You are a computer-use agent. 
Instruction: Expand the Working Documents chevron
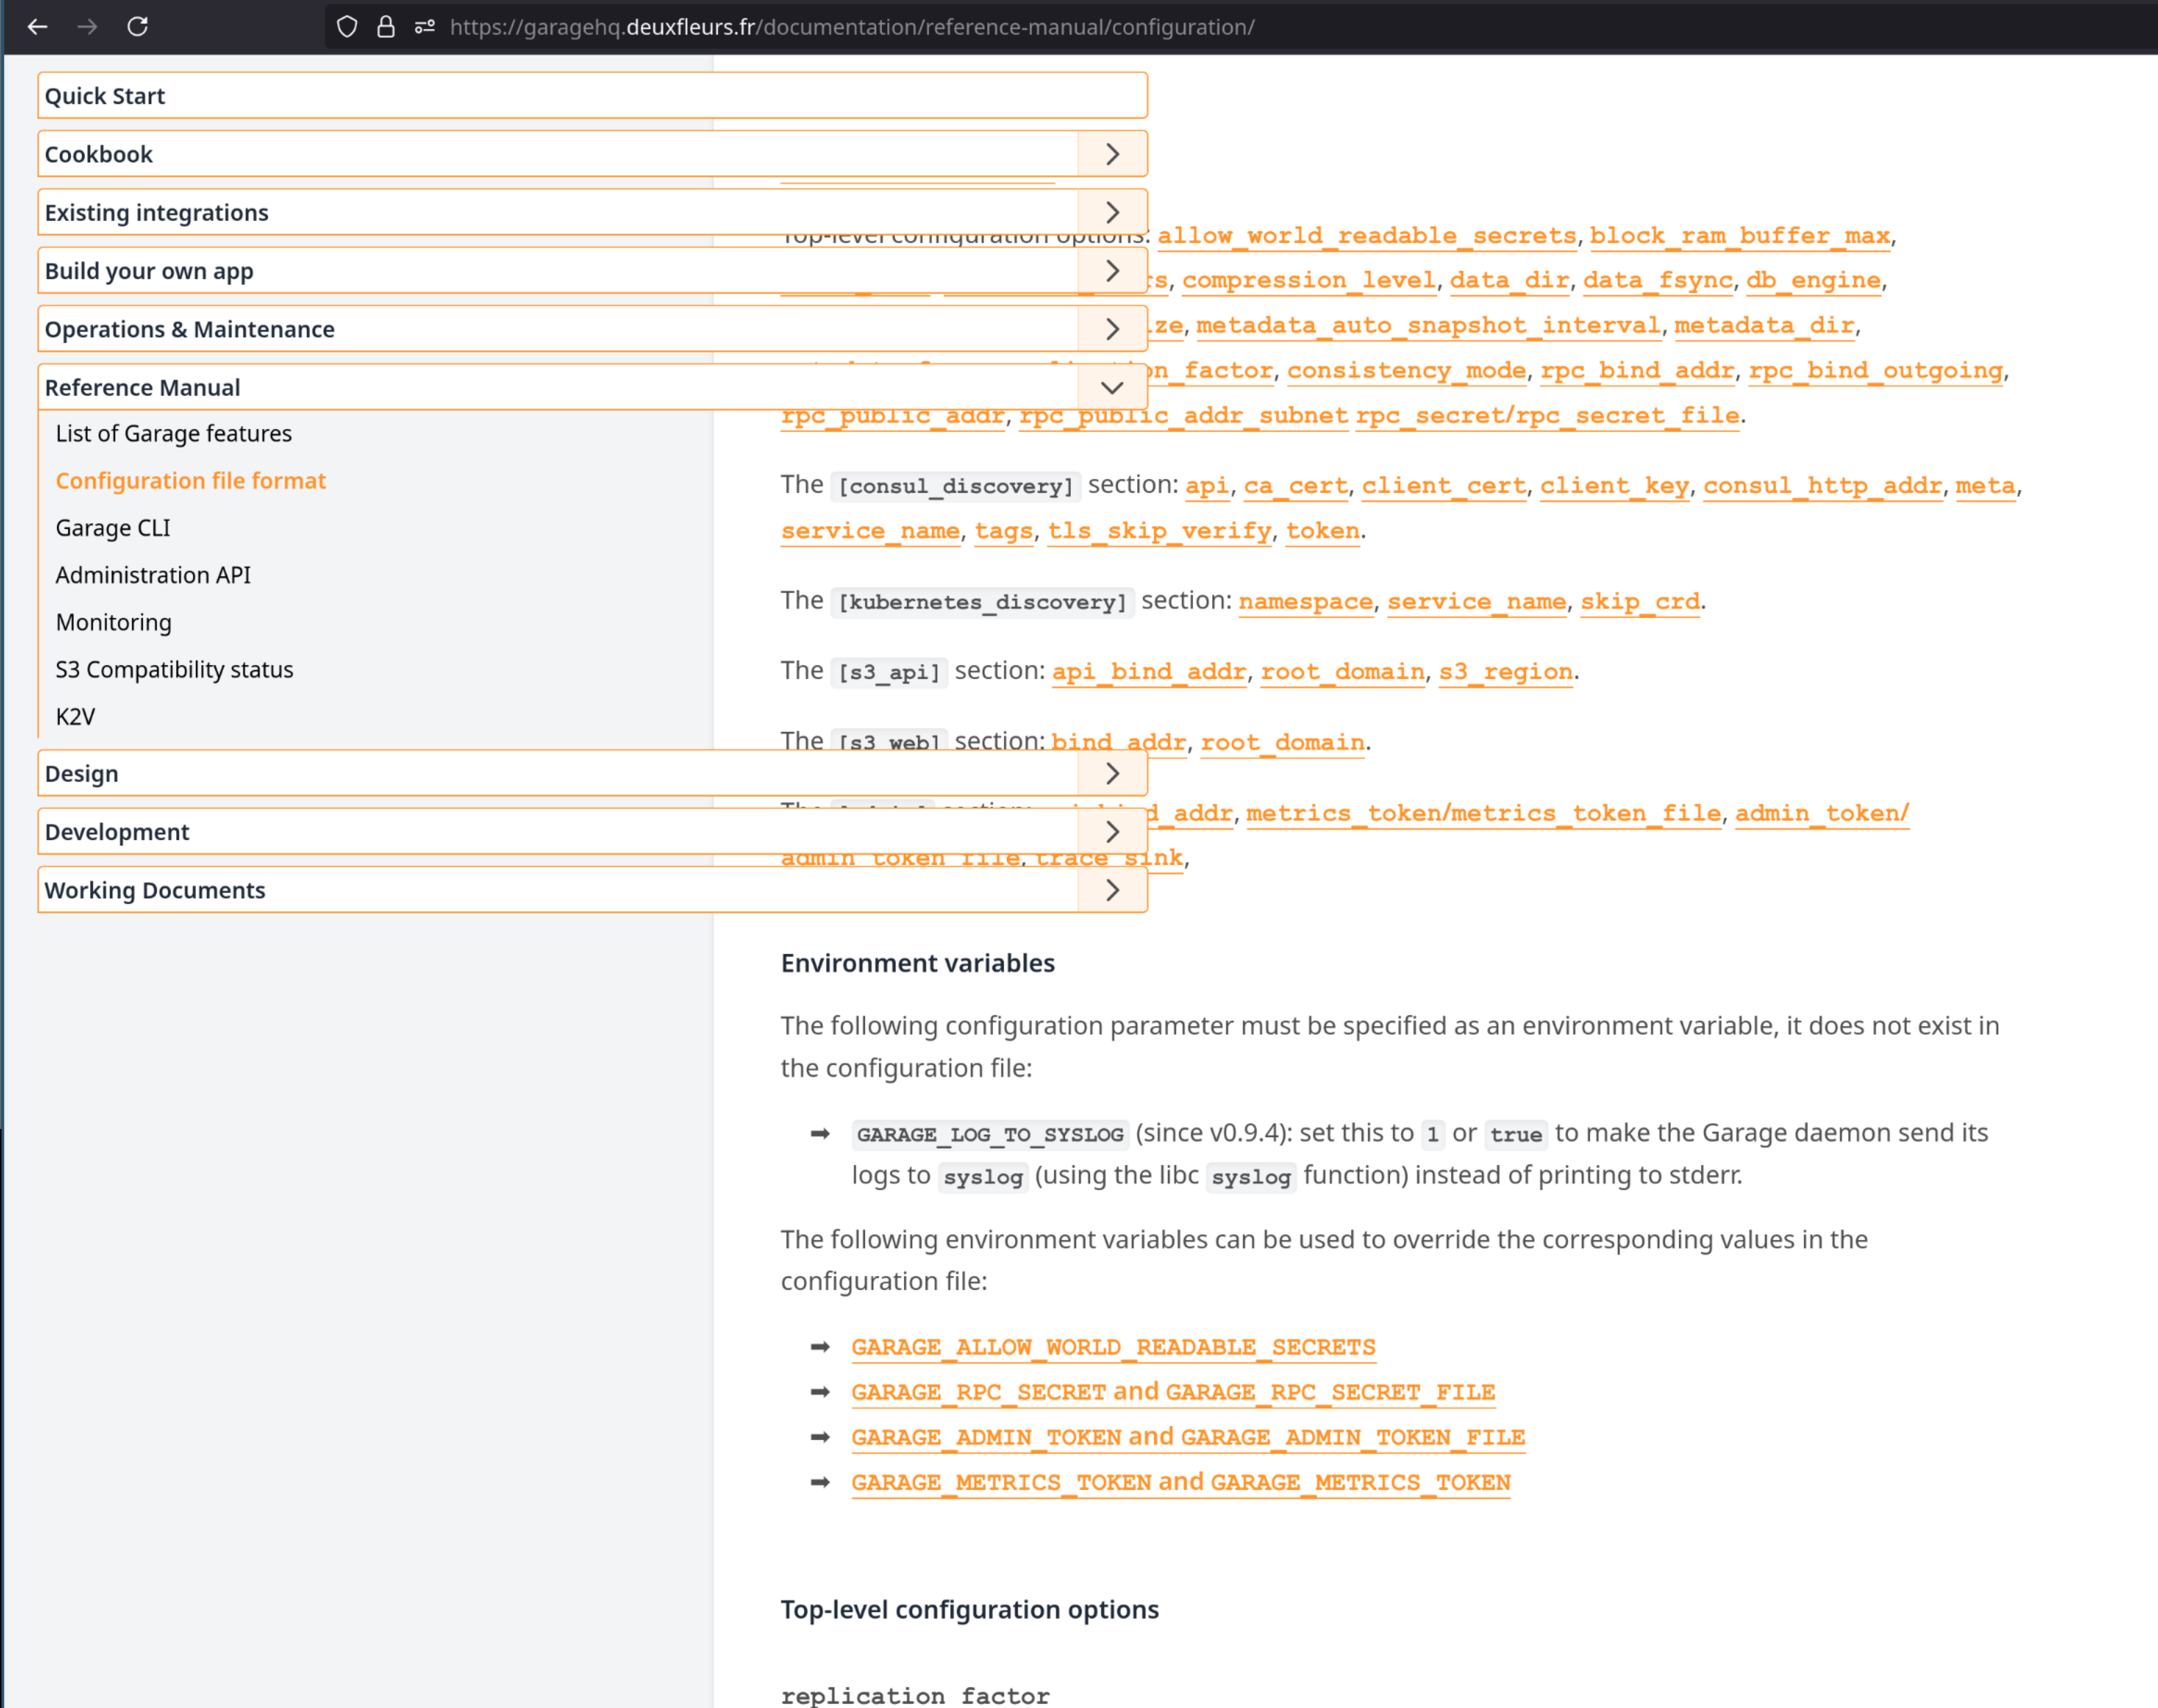click(x=1112, y=890)
